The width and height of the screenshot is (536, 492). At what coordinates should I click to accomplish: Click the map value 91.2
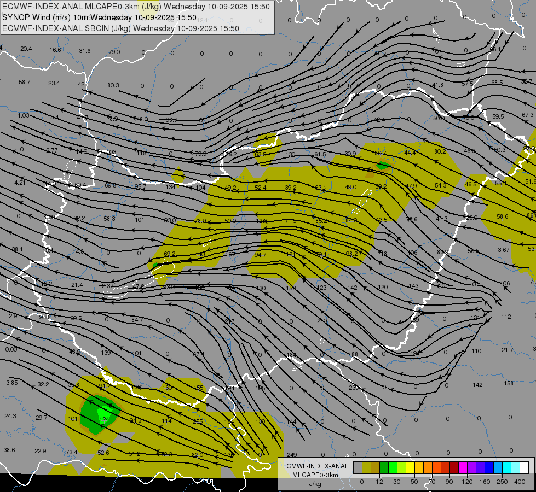coord(105,386)
